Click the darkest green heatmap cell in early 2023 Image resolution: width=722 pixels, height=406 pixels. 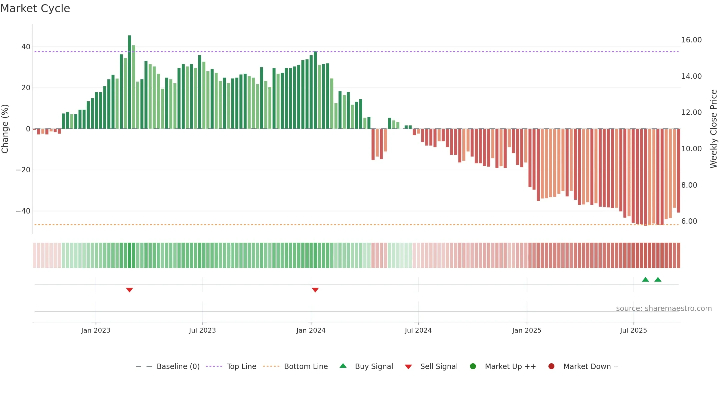click(x=129, y=255)
